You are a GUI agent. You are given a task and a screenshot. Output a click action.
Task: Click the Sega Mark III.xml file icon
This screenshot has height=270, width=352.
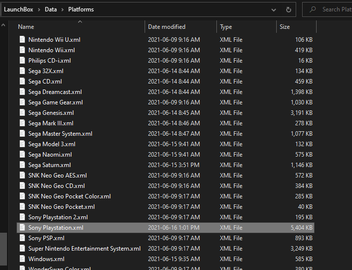(x=22, y=123)
